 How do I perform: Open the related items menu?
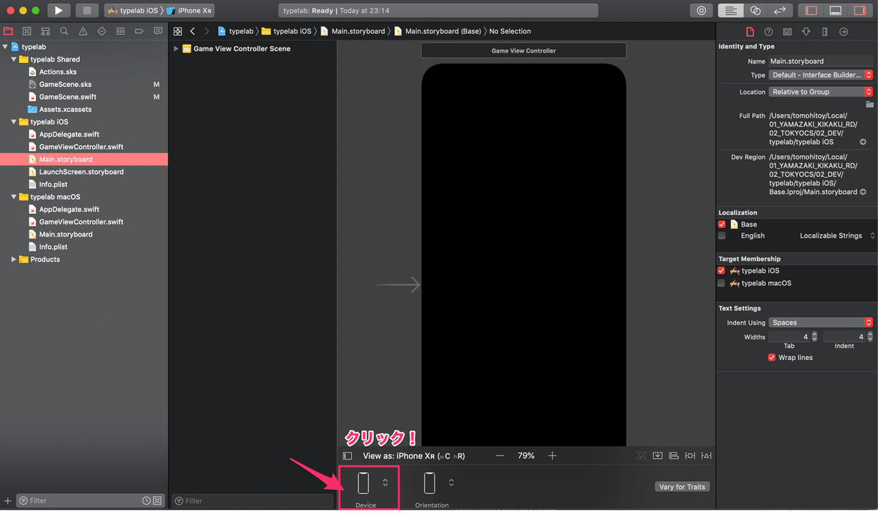click(x=177, y=31)
